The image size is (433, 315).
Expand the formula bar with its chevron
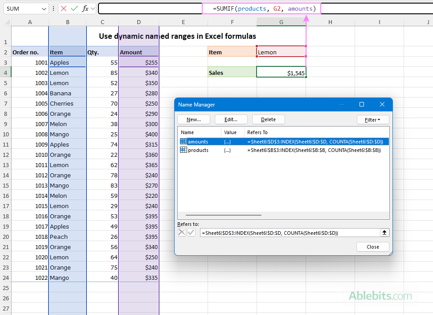click(92, 8)
